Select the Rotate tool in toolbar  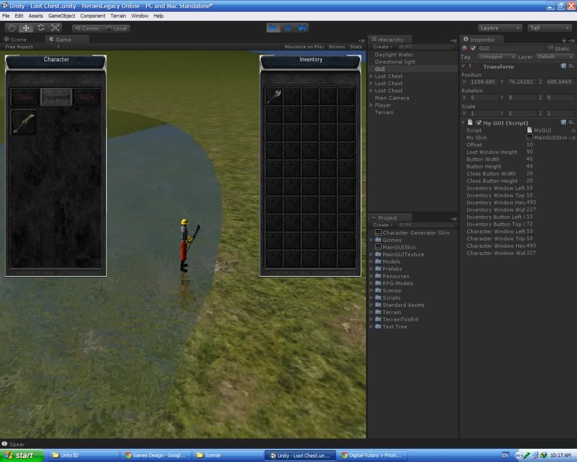tap(41, 28)
